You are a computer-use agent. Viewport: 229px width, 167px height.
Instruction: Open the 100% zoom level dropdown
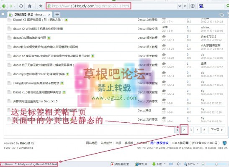click(198, 164)
